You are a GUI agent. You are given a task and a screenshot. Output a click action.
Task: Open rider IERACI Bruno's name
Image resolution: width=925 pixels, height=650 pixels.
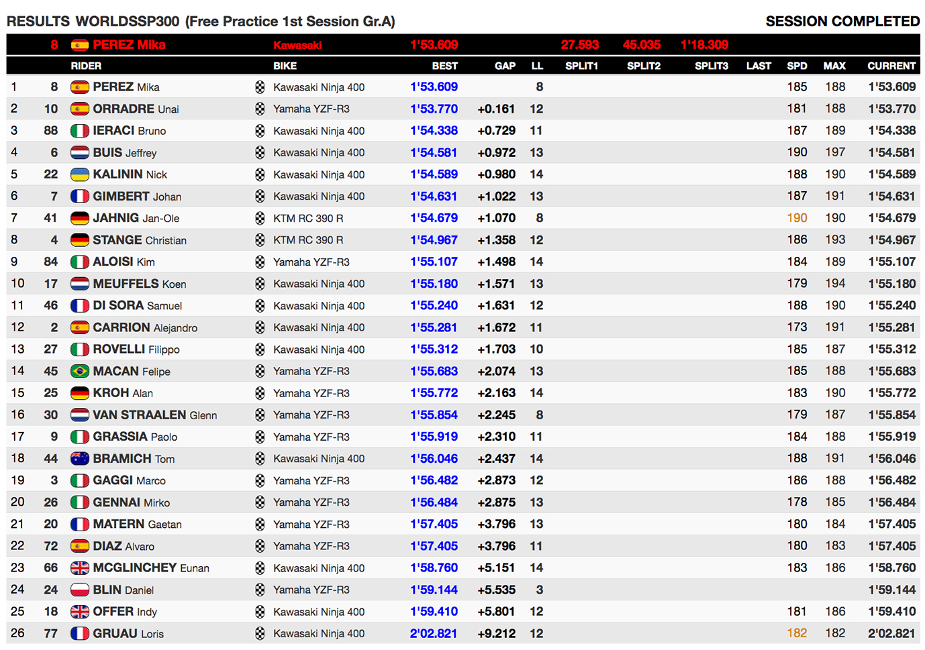click(130, 131)
